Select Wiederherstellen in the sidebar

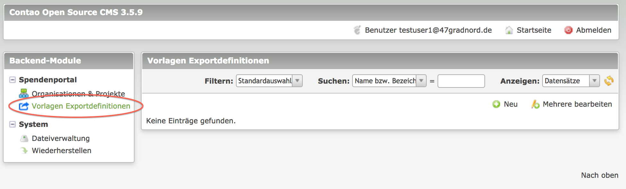click(x=62, y=151)
